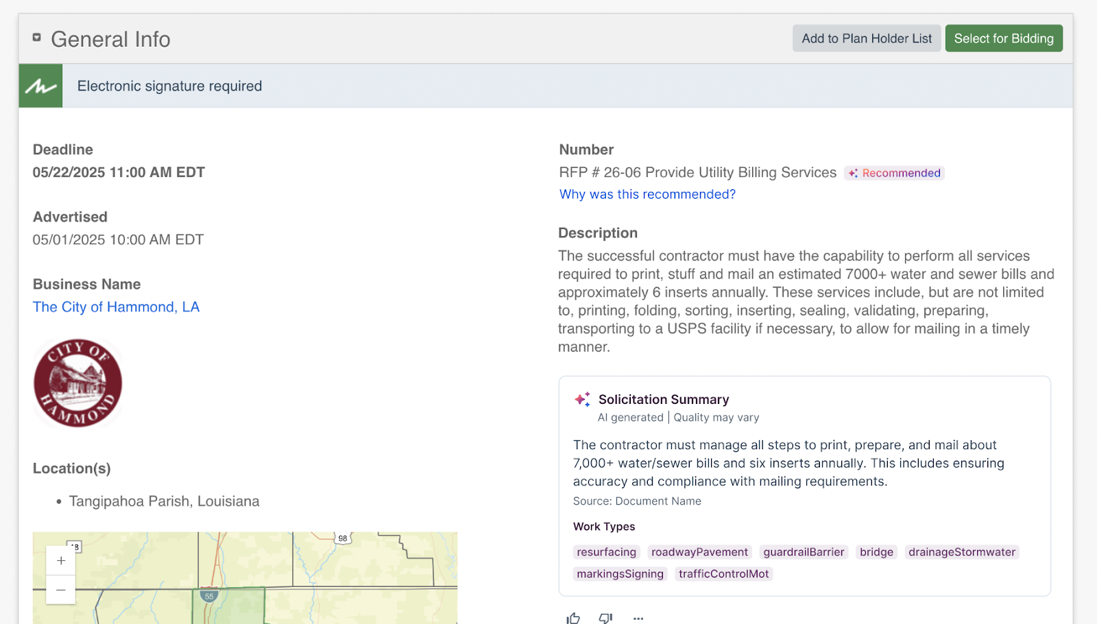1097x624 pixels.
Task: Click the Solicitation Summary sparkle icon
Action: tap(582, 399)
